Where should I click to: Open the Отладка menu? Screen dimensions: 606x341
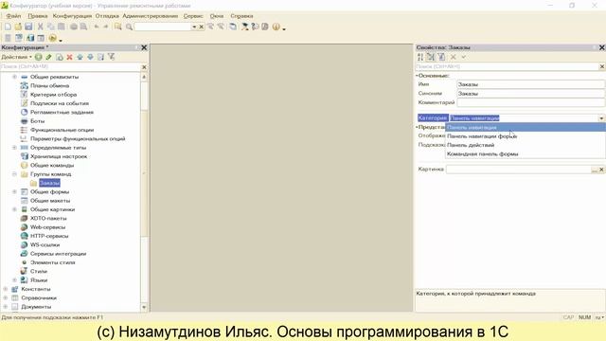click(x=107, y=16)
